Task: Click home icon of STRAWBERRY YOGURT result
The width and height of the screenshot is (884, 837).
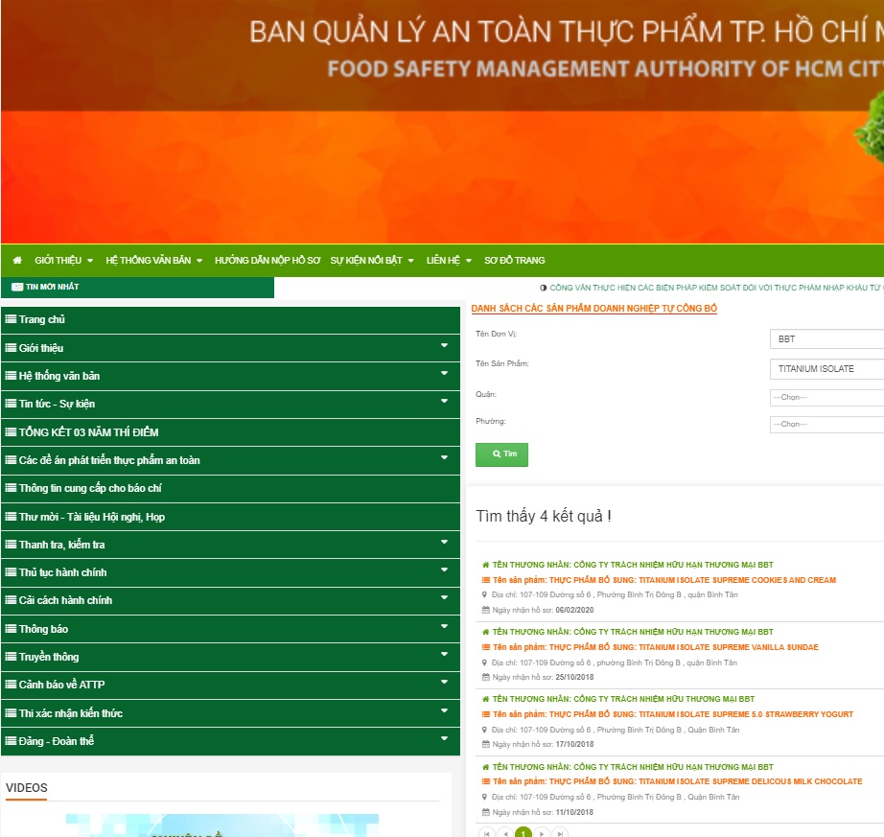Action: pos(485,699)
